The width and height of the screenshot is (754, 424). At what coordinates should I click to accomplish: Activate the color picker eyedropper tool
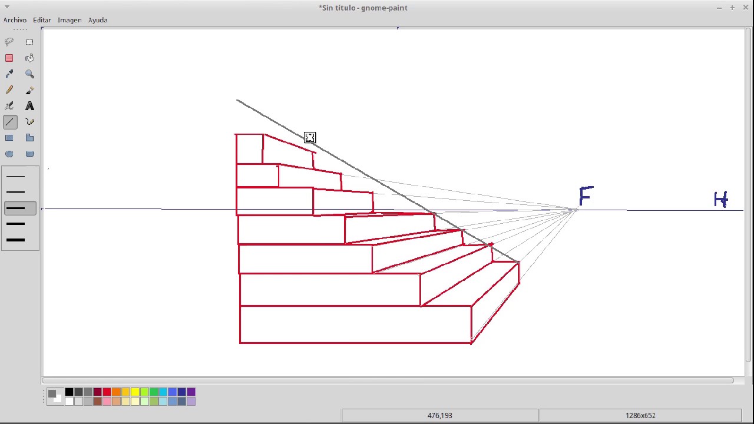pos(9,74)
